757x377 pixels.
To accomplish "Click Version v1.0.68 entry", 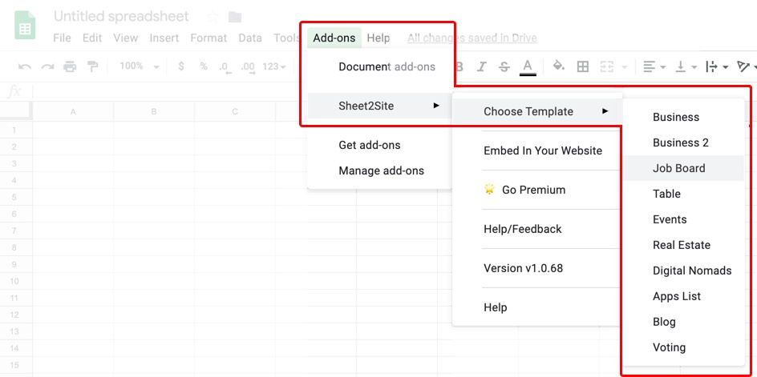I will point(523,268).
